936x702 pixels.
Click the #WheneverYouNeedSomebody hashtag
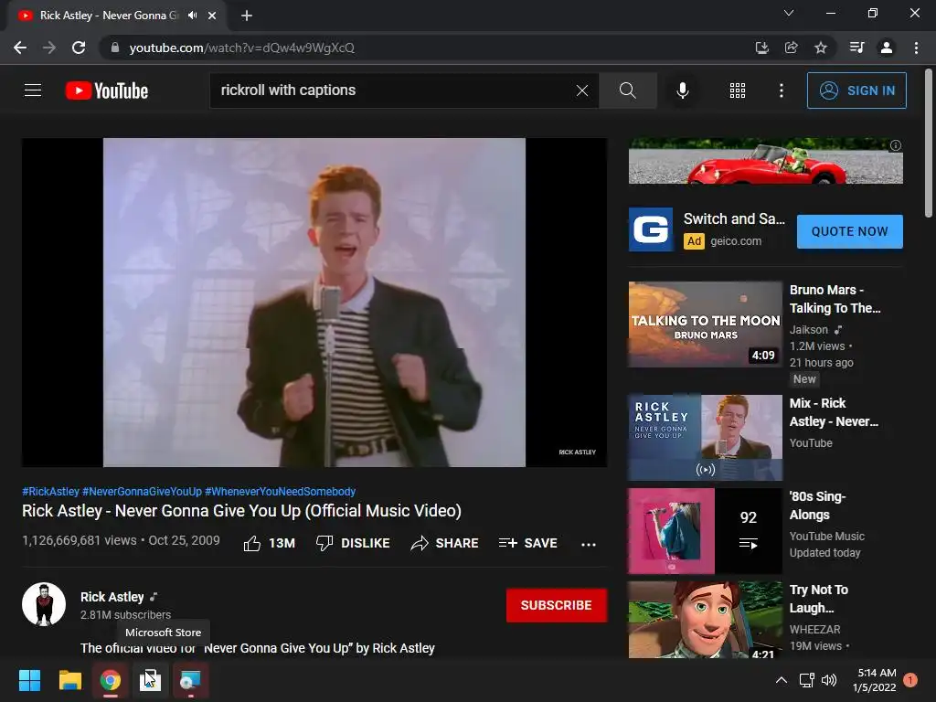click(x=280, y=491)
